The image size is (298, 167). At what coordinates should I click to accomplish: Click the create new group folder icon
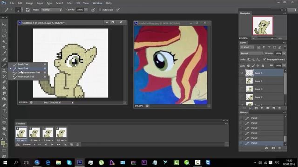(x=268, y=108)
